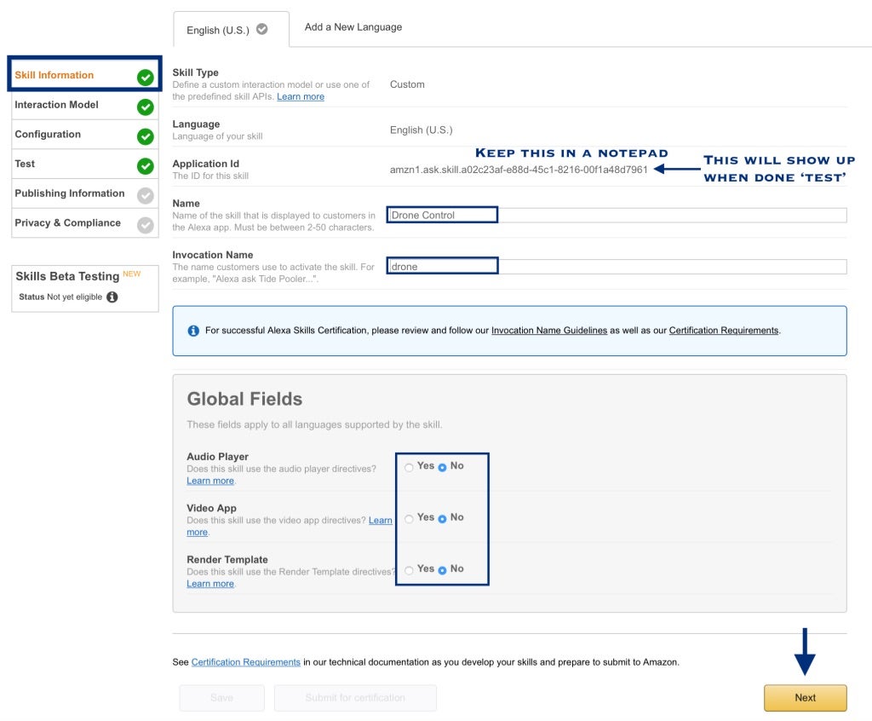The height and width of the screenshot is (721, 872).
Task: Click the Invocation Name text field
Action: click(617, 267)
